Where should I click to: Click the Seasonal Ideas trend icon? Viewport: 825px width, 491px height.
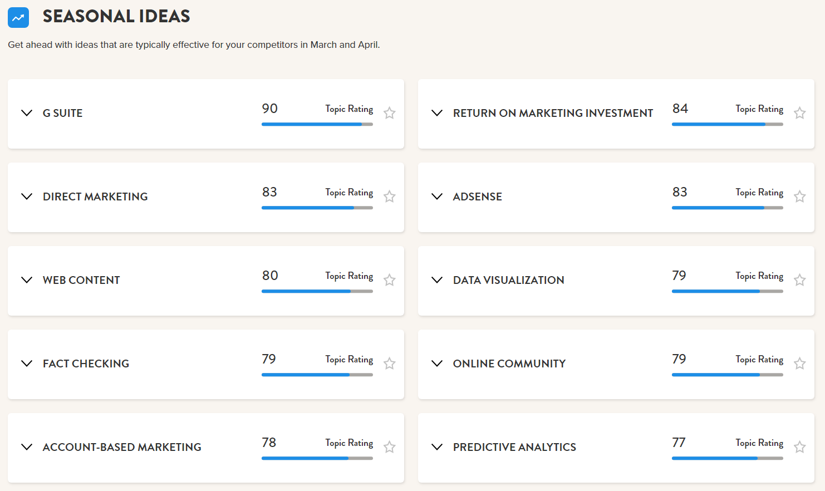pos(18,17)
